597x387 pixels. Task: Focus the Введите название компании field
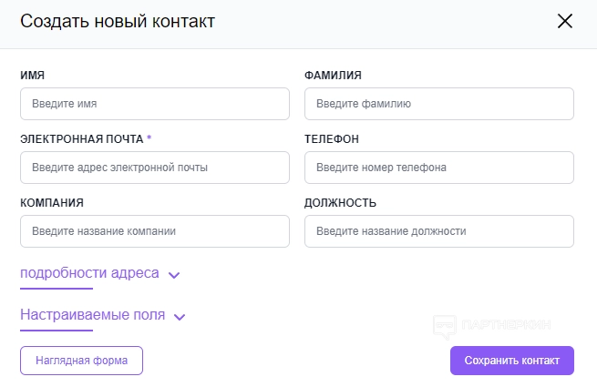(155, 231)
